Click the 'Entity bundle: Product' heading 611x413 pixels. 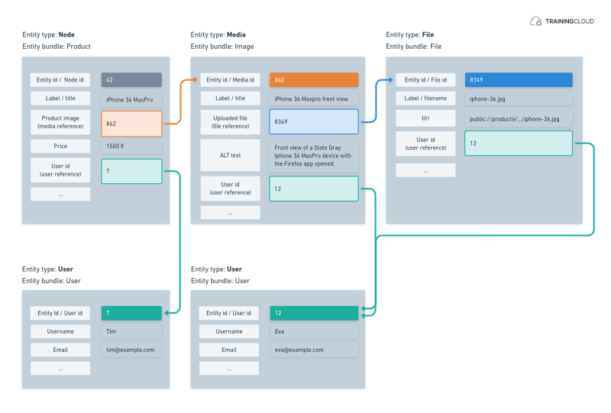pyautogui.click(x=56, y=47)
